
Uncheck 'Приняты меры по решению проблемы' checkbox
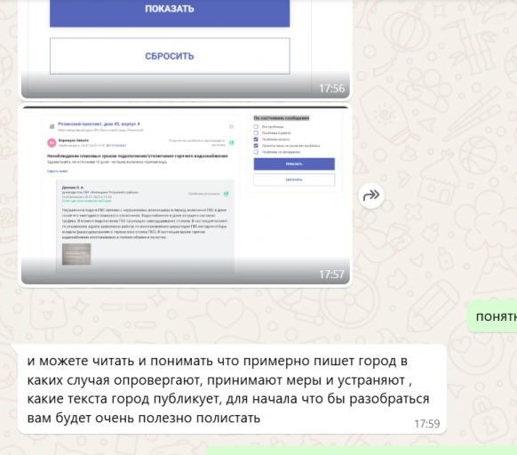coord(256,146)
